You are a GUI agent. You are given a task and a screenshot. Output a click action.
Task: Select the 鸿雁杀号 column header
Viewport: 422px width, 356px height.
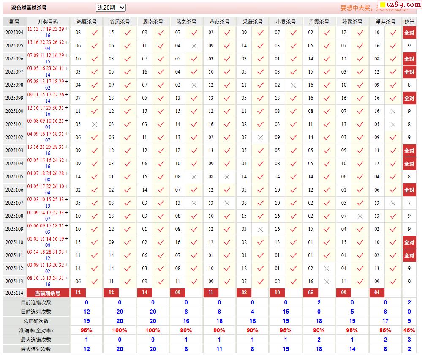[87, 22]
